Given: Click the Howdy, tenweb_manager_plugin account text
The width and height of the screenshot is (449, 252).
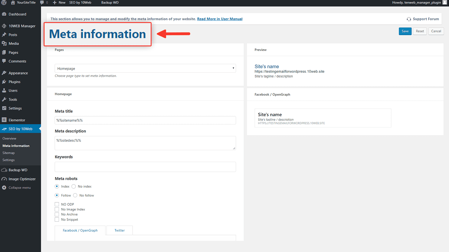Looking at the screenshot, I should click(417, 2).
